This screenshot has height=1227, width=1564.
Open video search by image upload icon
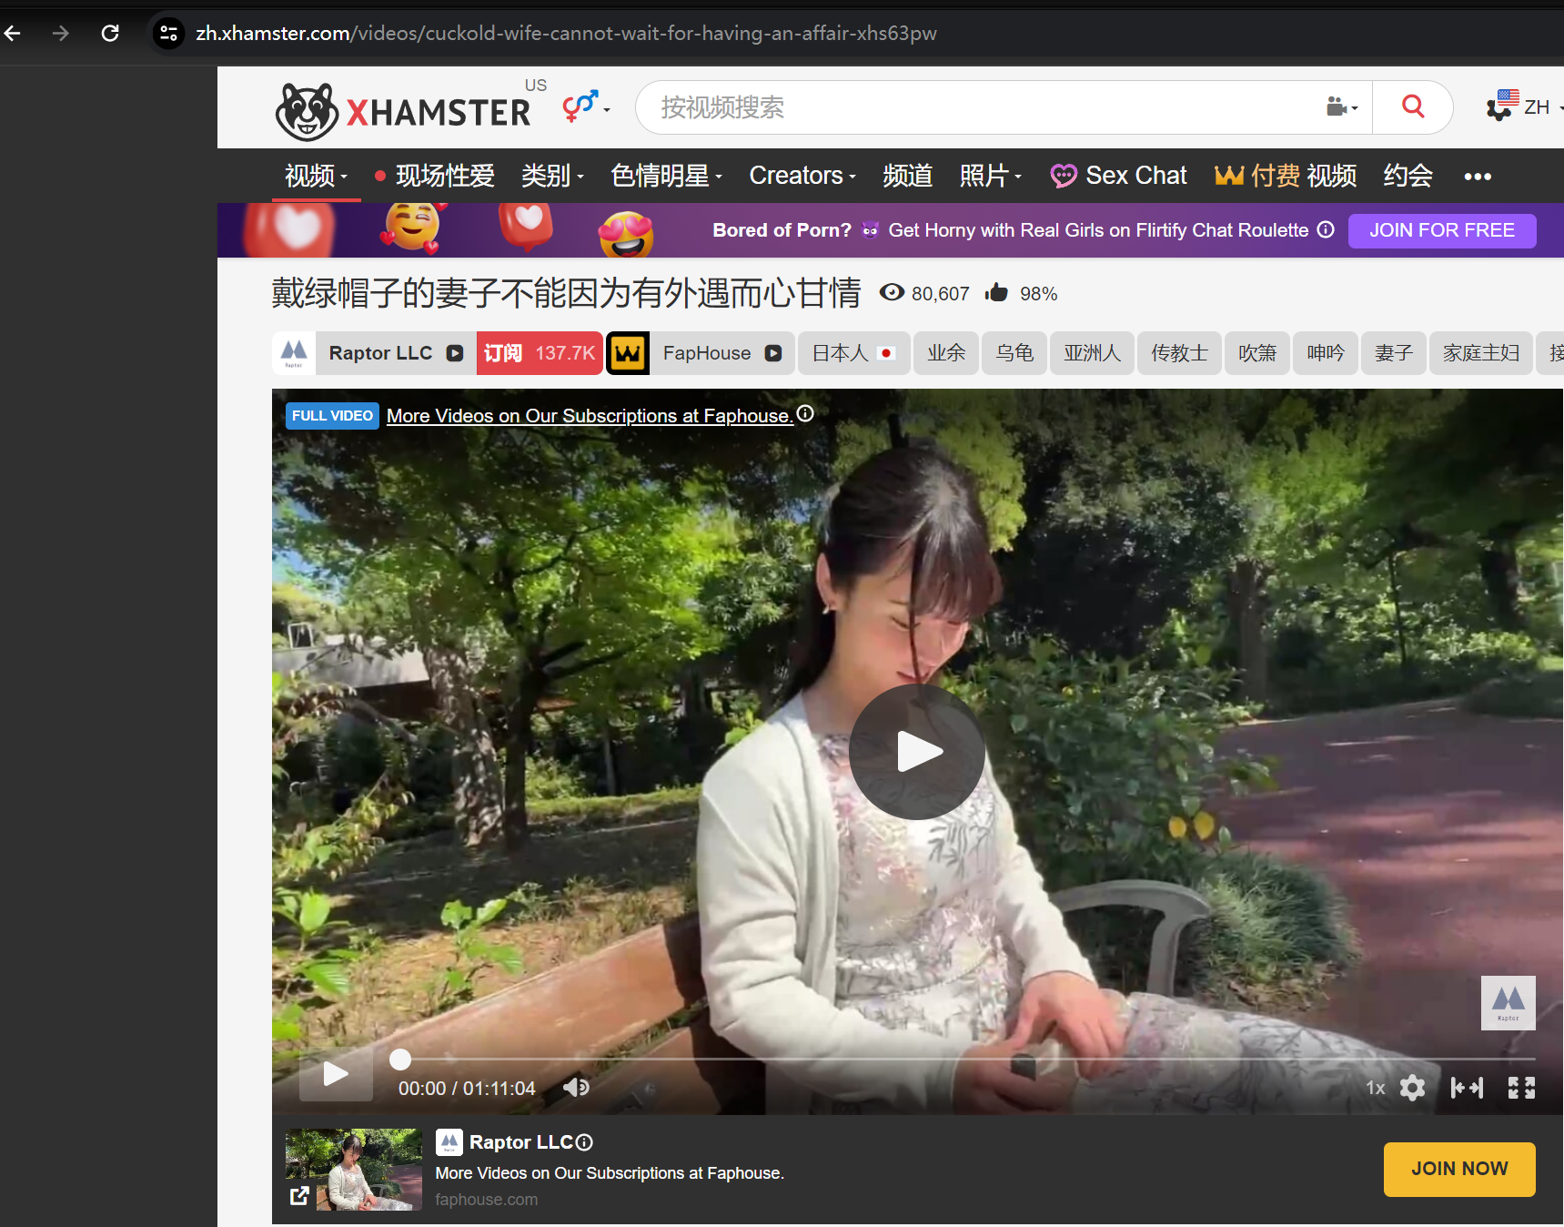click(1337, 106)
